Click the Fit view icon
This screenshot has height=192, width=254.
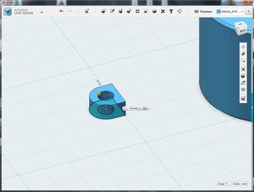pos(243,69)
